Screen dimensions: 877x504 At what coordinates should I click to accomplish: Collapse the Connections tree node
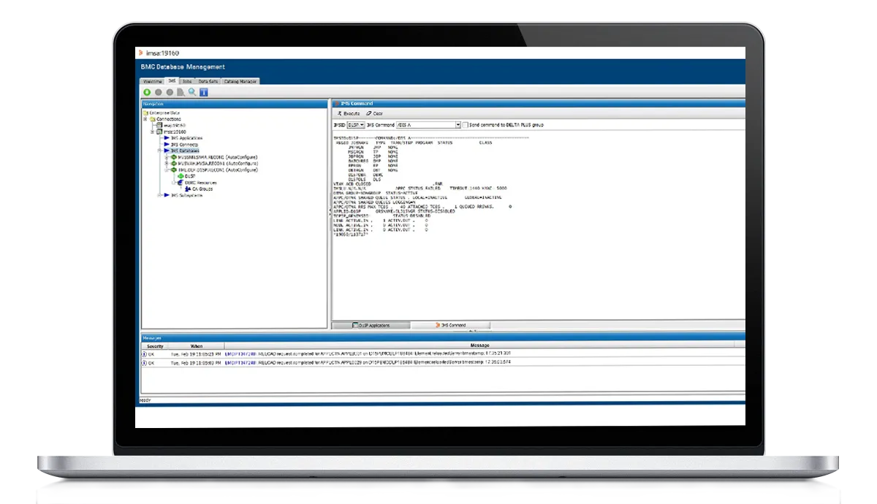(145, 119)
